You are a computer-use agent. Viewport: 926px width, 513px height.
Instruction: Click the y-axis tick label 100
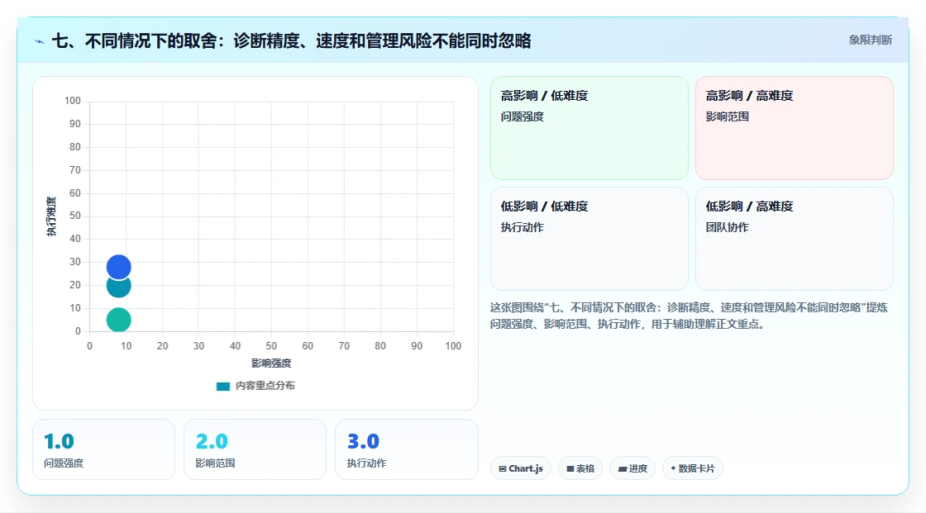coord(73,101)
